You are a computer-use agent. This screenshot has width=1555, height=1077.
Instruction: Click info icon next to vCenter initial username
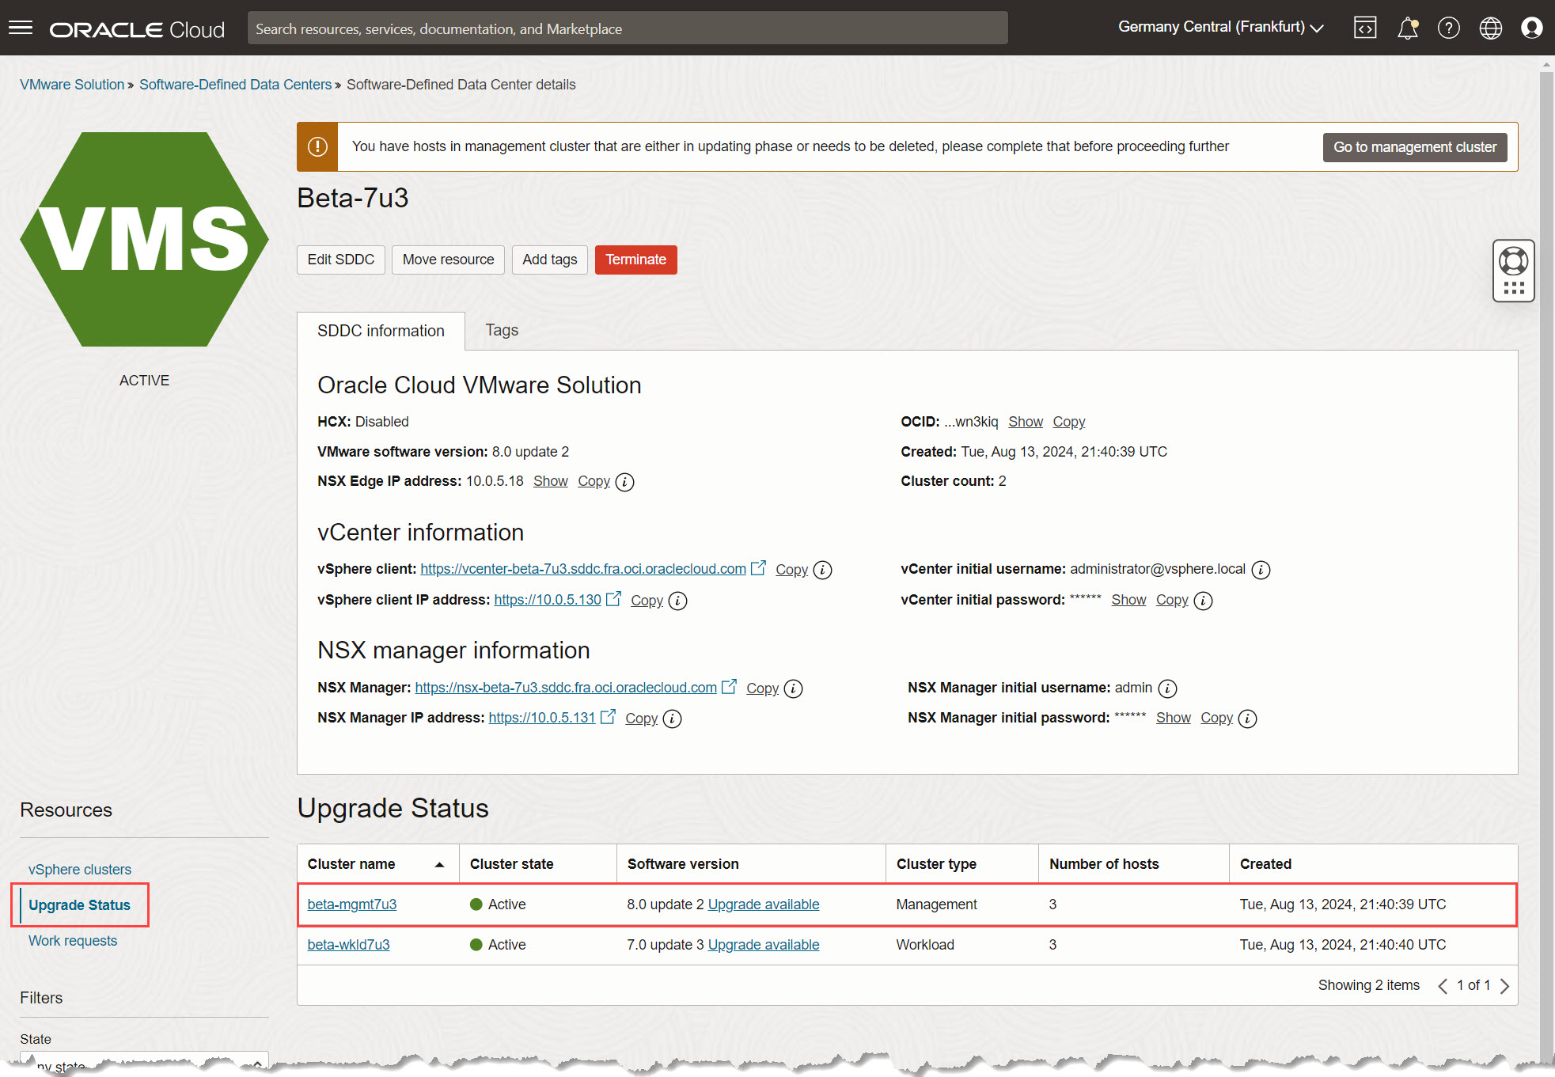click(1261, 570)
